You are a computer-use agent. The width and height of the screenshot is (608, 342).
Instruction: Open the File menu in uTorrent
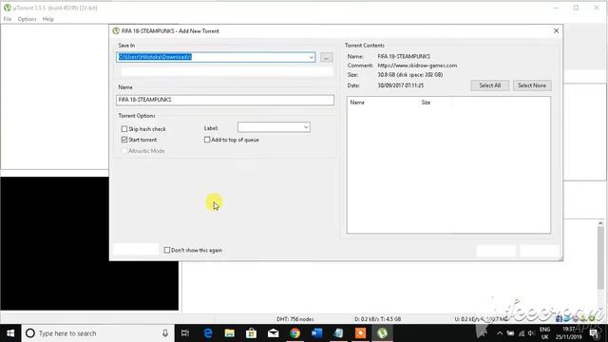[x=8, y=19]
